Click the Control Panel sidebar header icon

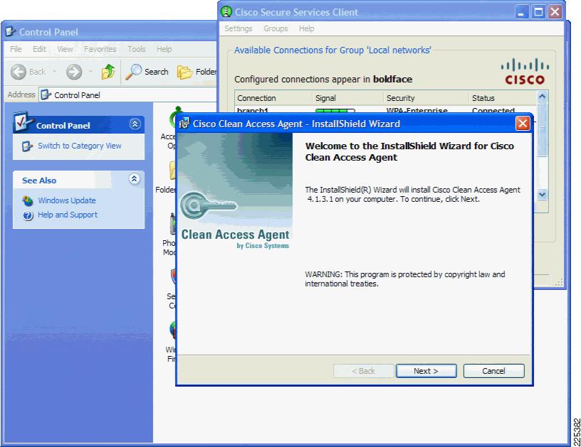23,122
